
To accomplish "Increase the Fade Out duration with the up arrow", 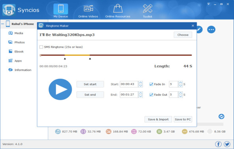I will 180,93.
